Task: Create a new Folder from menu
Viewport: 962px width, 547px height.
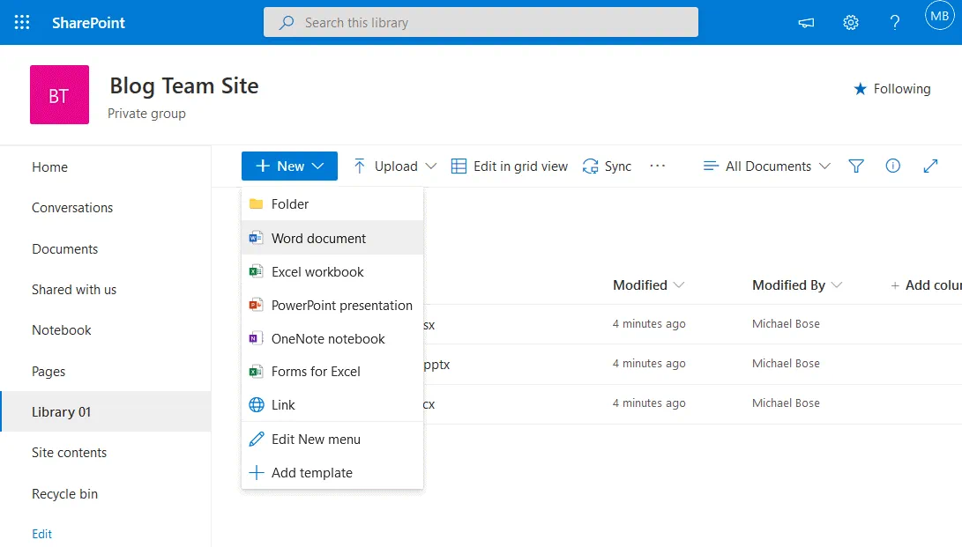Action: [289, 203]
